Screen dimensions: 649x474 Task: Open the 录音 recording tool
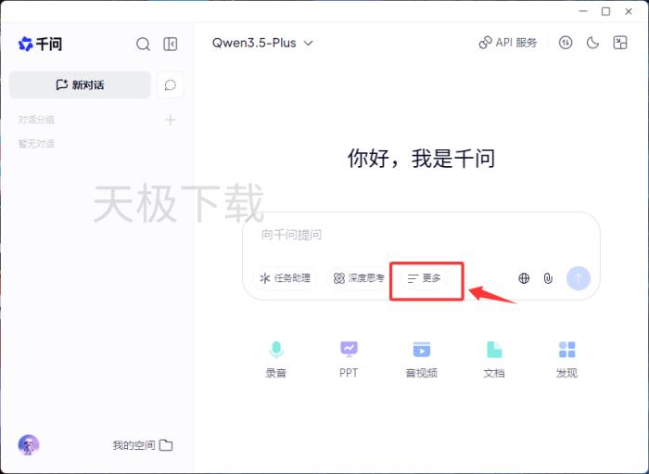point(275,359)
